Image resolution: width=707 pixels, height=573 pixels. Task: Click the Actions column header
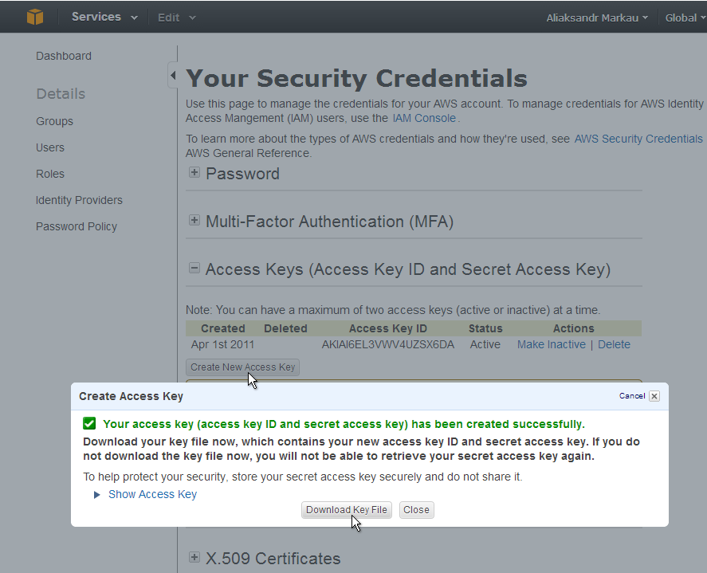pos(574,328)
